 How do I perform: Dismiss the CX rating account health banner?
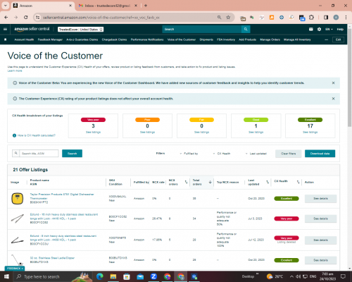point(333,99)
